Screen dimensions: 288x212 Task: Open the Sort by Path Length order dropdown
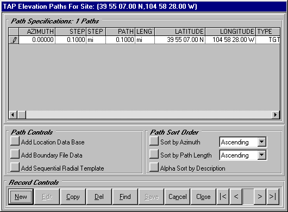262,155
